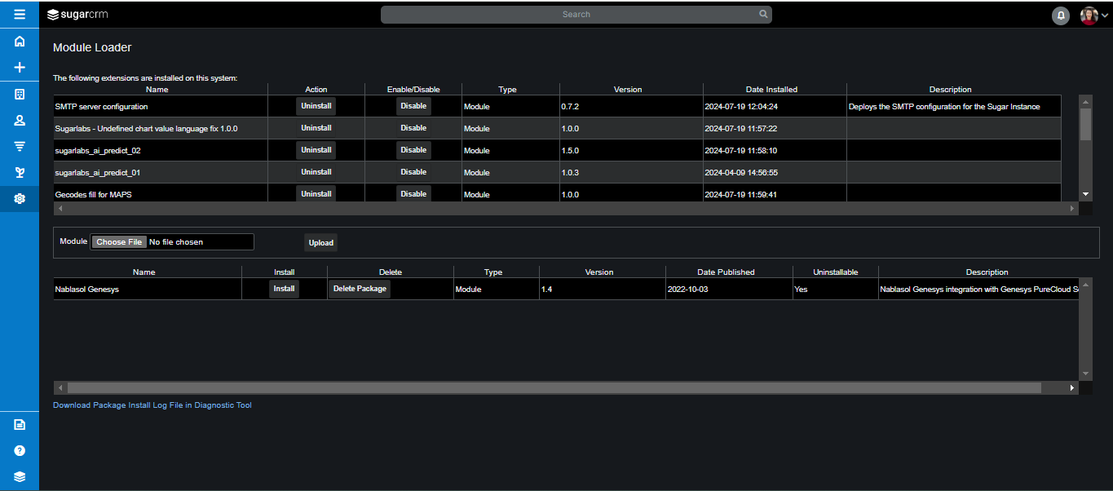The width and height of the screenshot is (1113, 491).
Task: Click version 0.7.2 cell
Action: (631, 107)
